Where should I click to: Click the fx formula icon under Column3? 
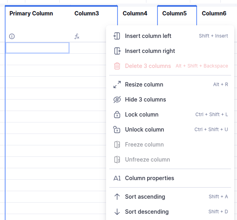click(77, 36)
